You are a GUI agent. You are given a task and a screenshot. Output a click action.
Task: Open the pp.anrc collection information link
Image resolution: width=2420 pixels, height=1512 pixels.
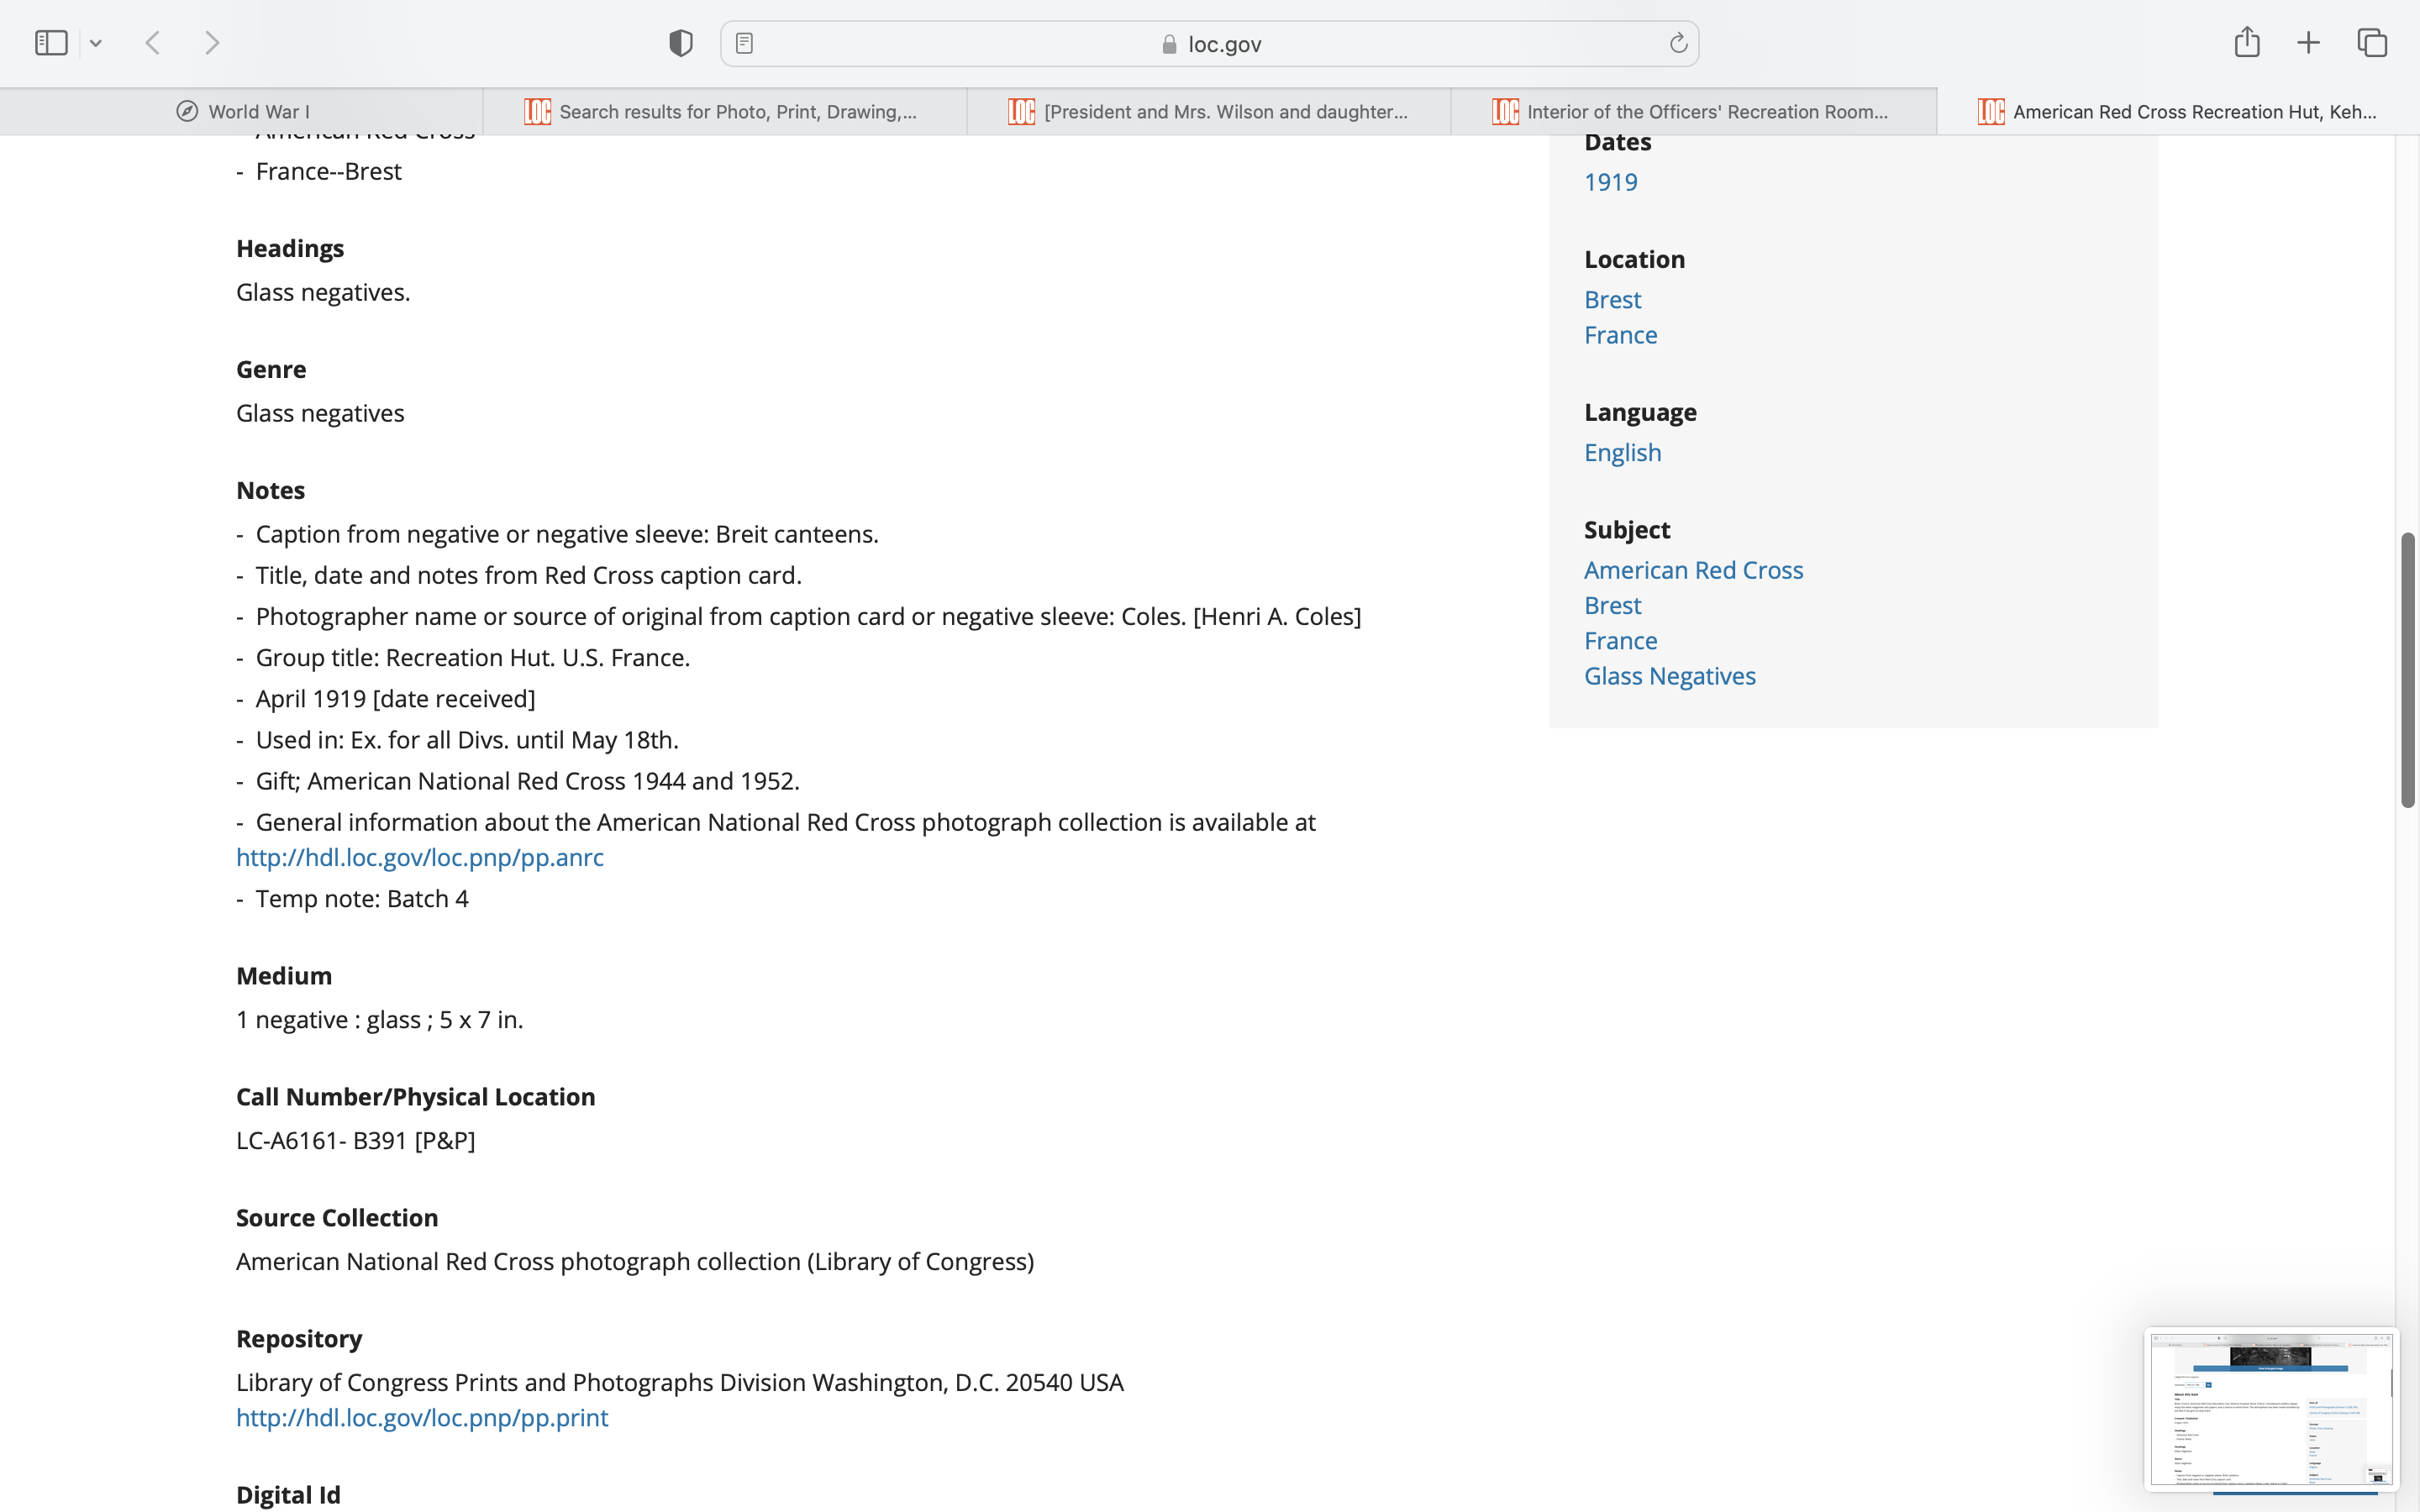[419, 857]
